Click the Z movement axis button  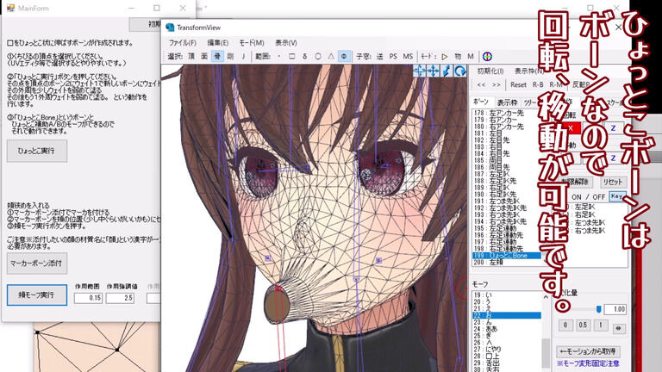click(x=614, y=158)
